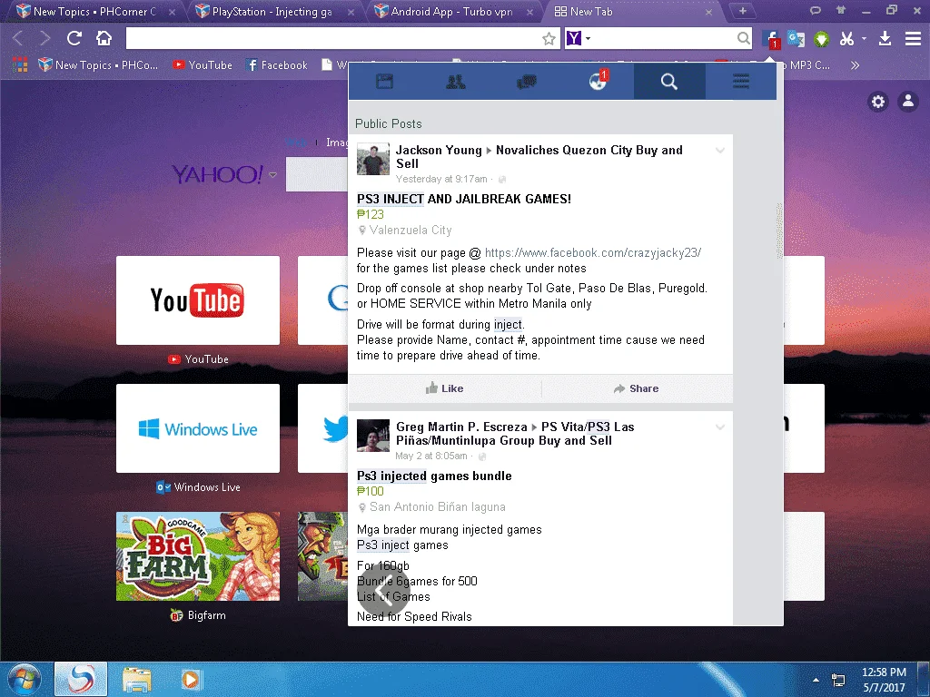
Task: Open YouTube bookmark in bookmarks bar
Action: pos(203,64)
